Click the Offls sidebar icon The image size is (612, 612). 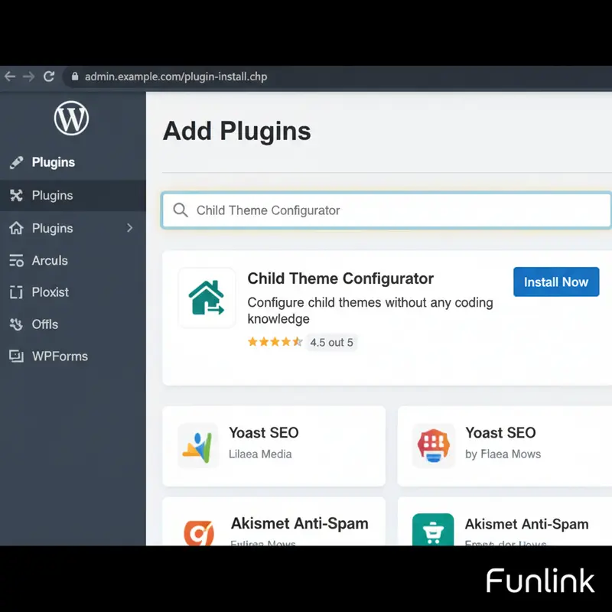17,324
